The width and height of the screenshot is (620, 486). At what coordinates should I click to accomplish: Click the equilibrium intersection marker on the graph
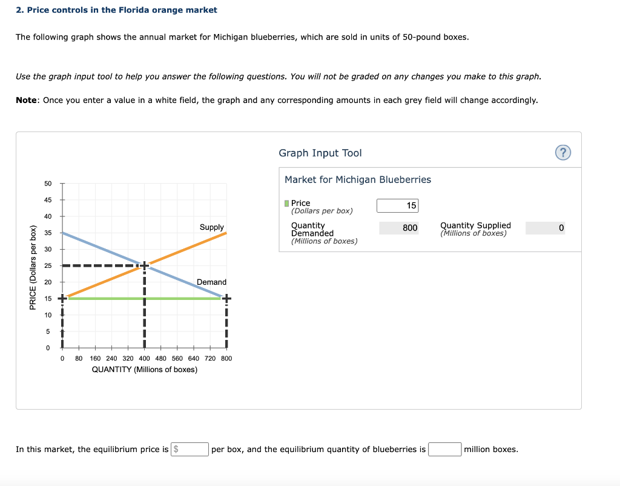coord(145,265)
